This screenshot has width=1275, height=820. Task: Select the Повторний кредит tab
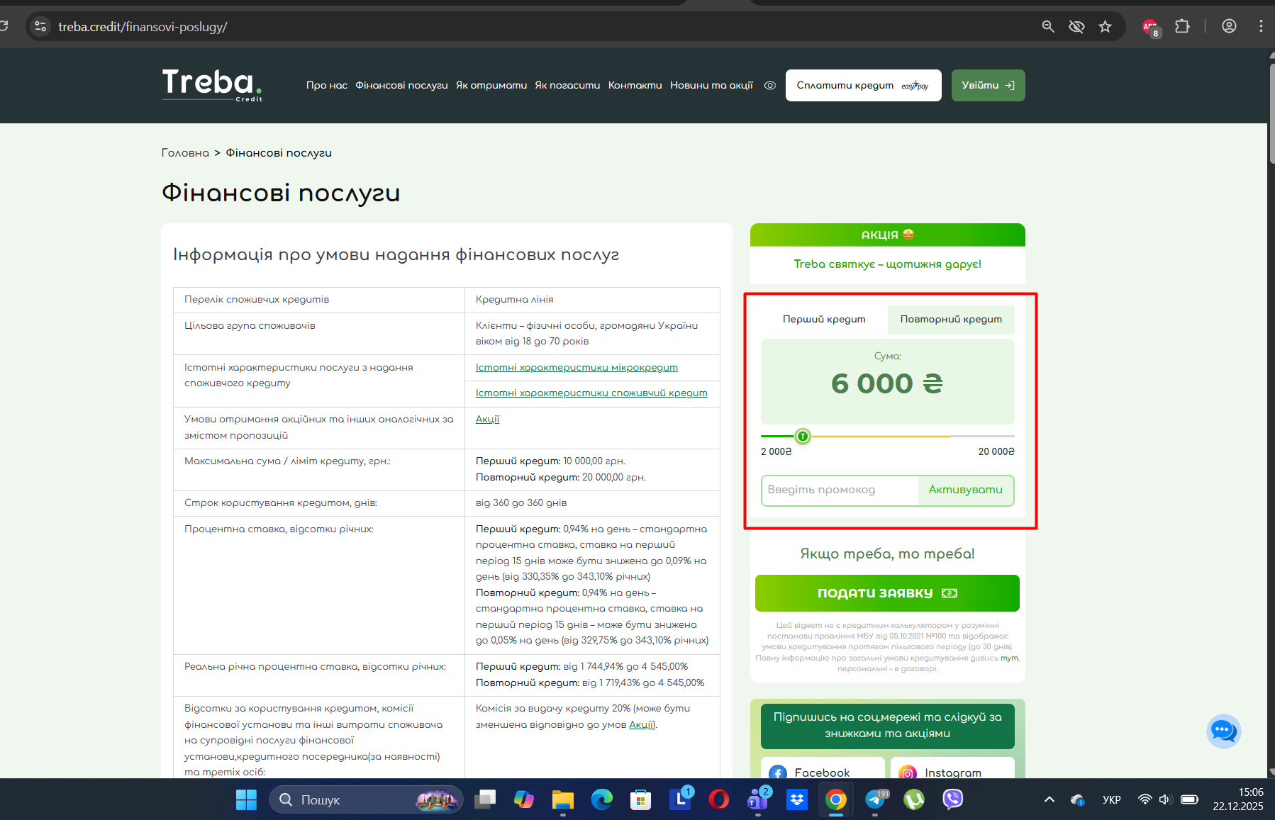click(951, 320)
